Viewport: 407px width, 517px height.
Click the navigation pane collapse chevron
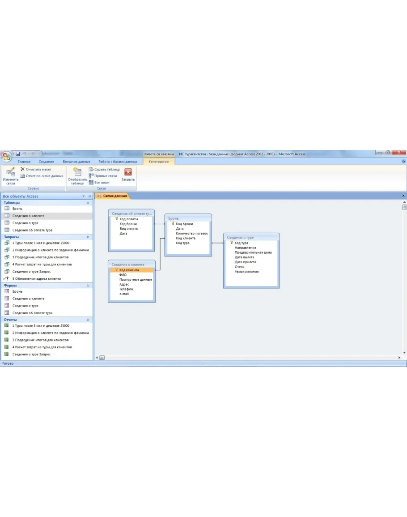coord(89,196)
